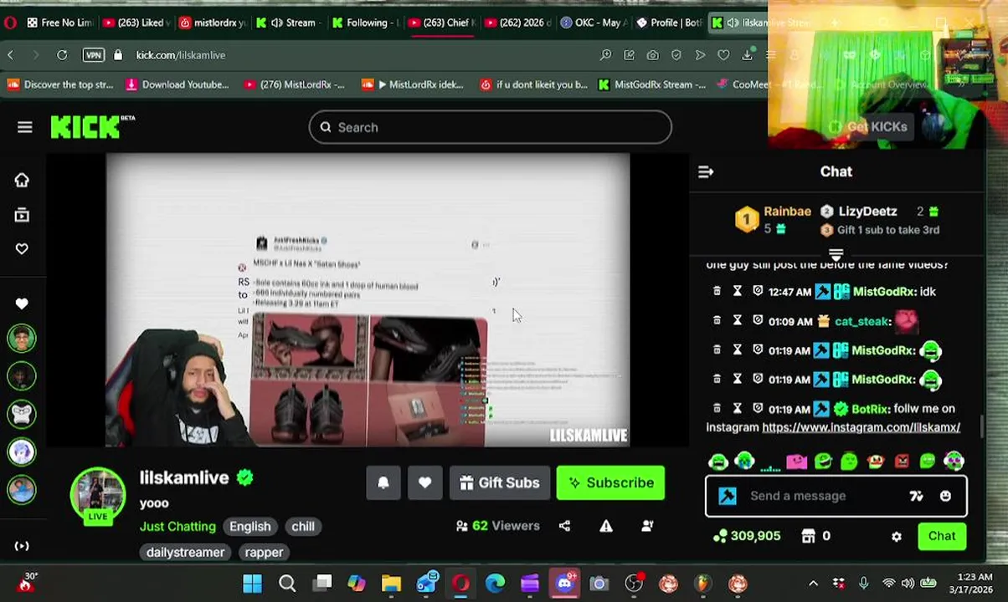The width and height of the screenshot is (1008, 602).
Task: Open lilskamlive profile avatar with LIVE badge
Action: (98, 495)
